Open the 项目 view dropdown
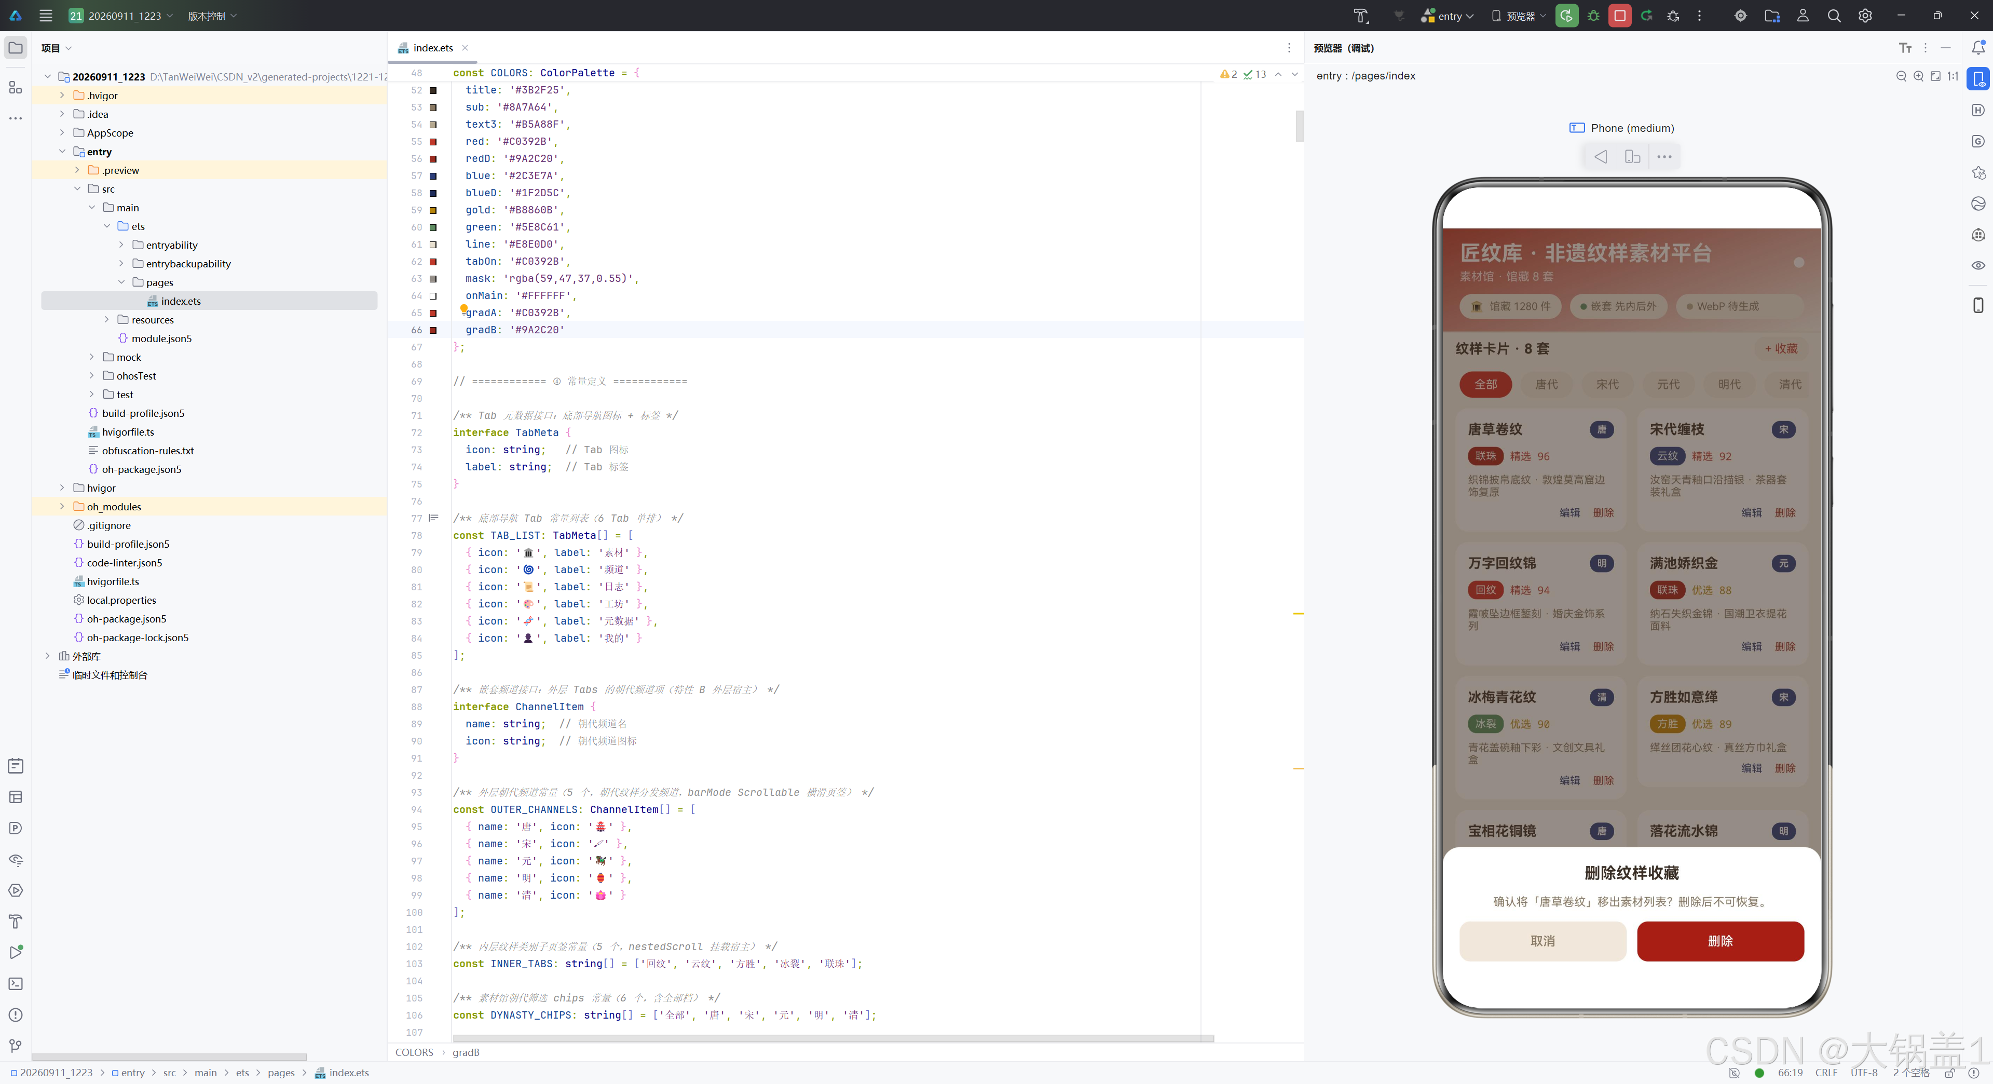 click(x=57, y=48)
